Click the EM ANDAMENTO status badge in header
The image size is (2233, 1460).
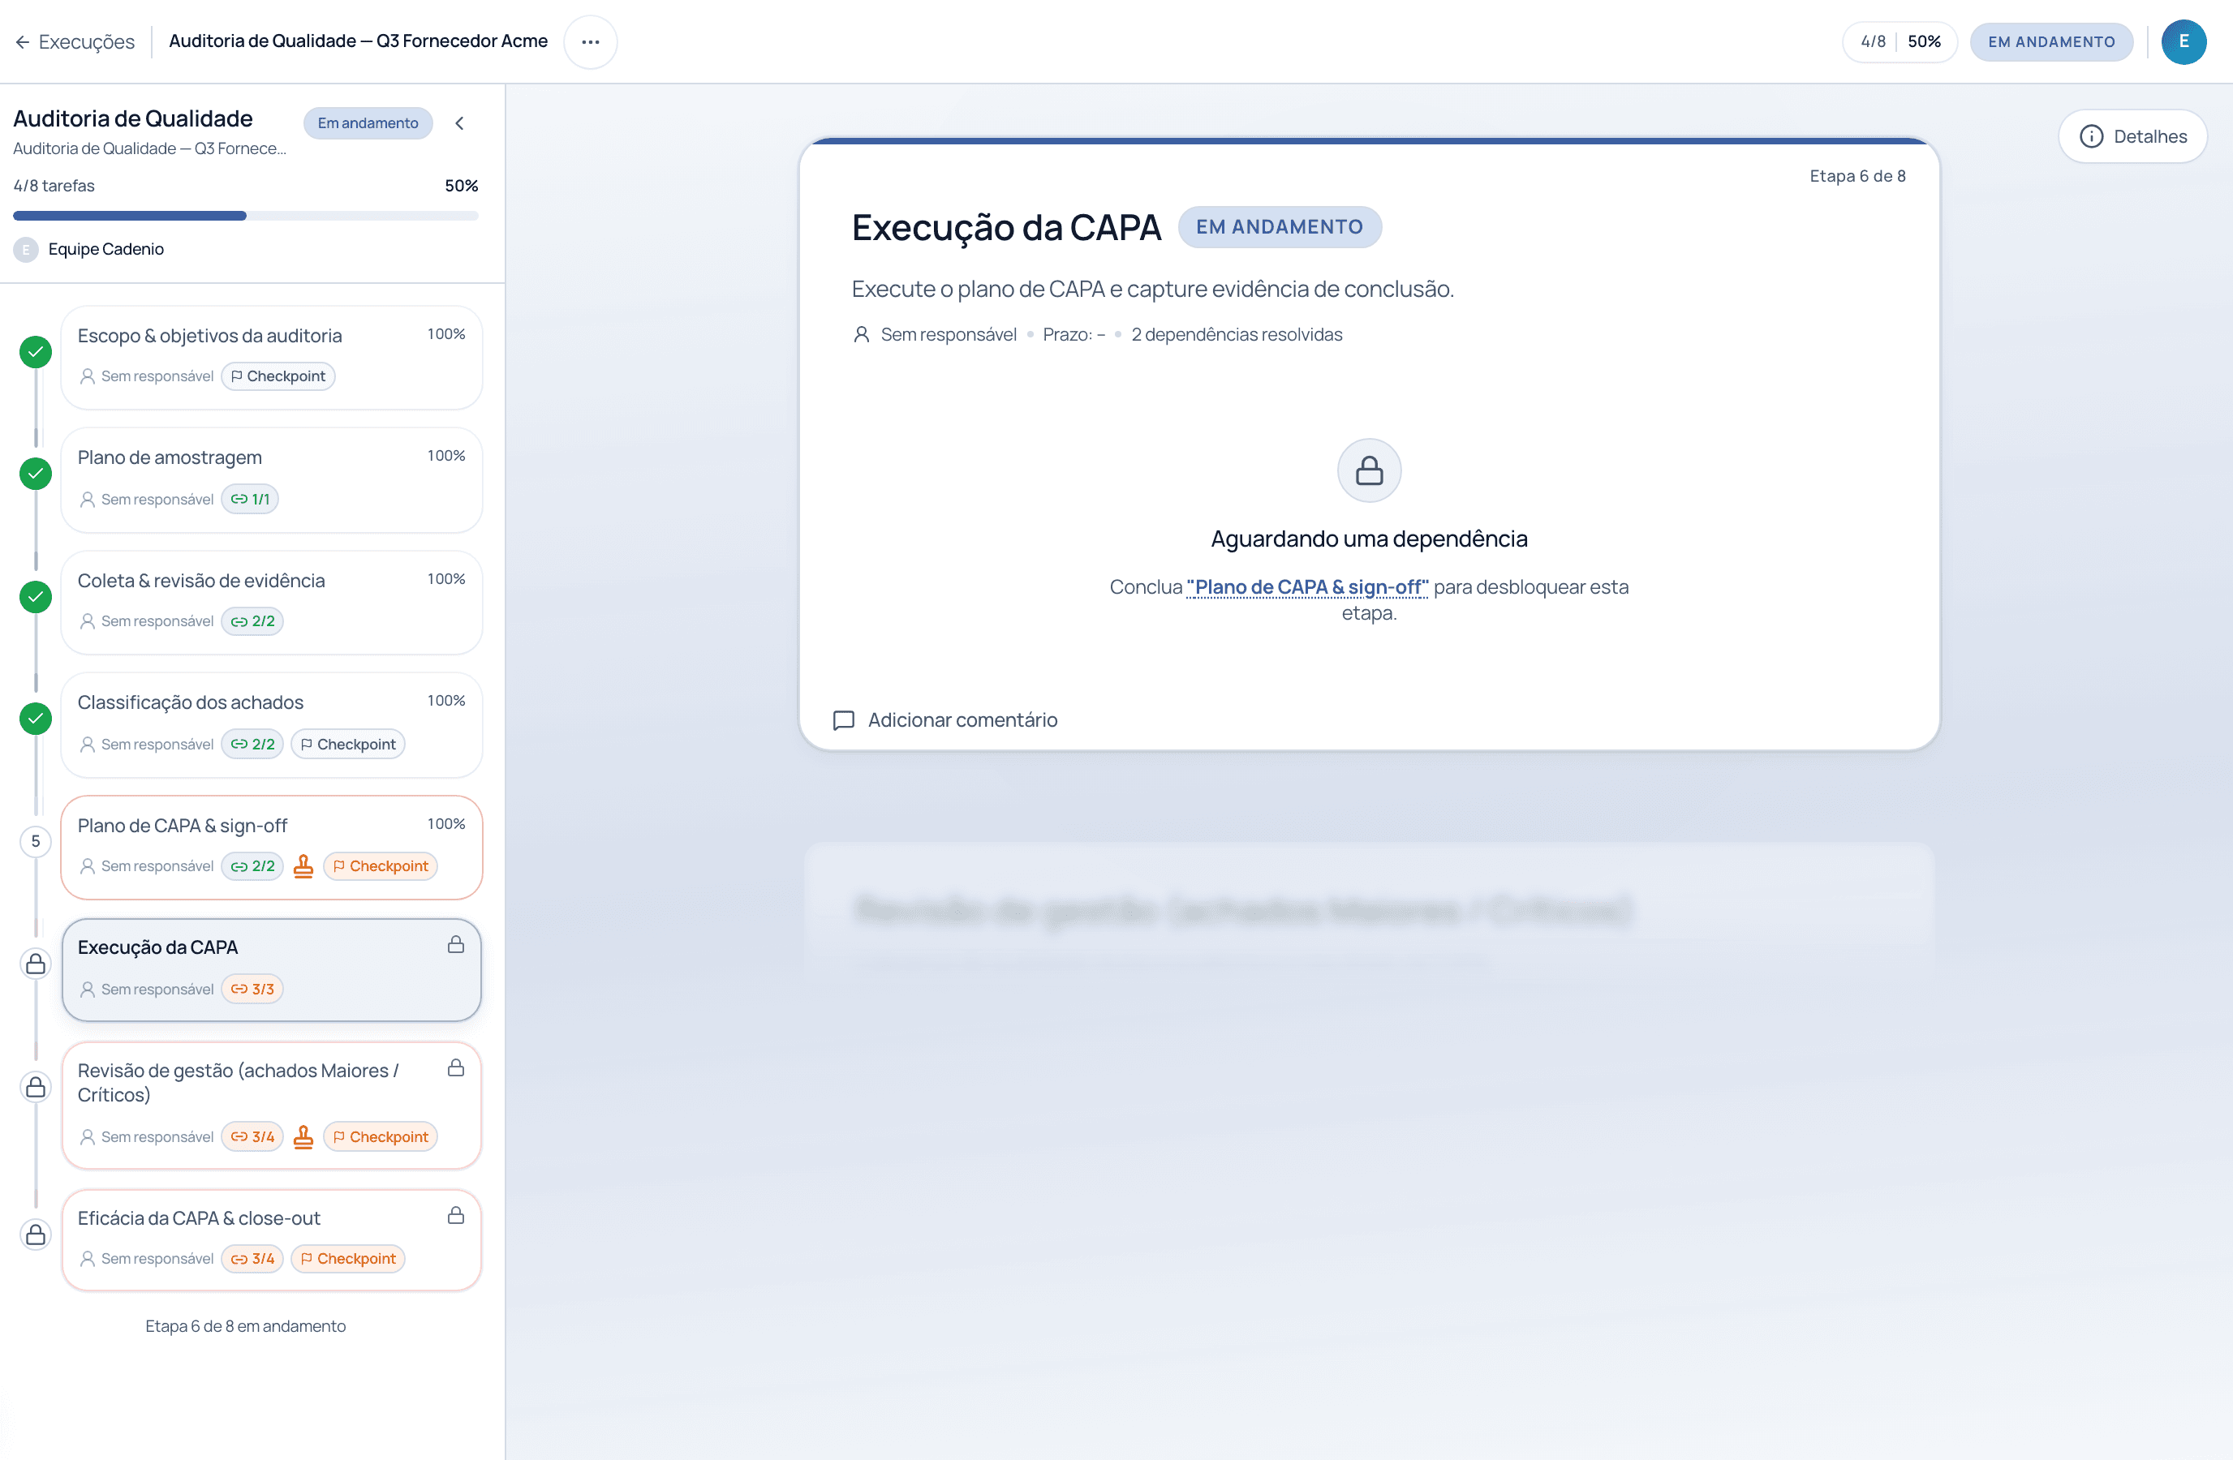(2051, 41)
